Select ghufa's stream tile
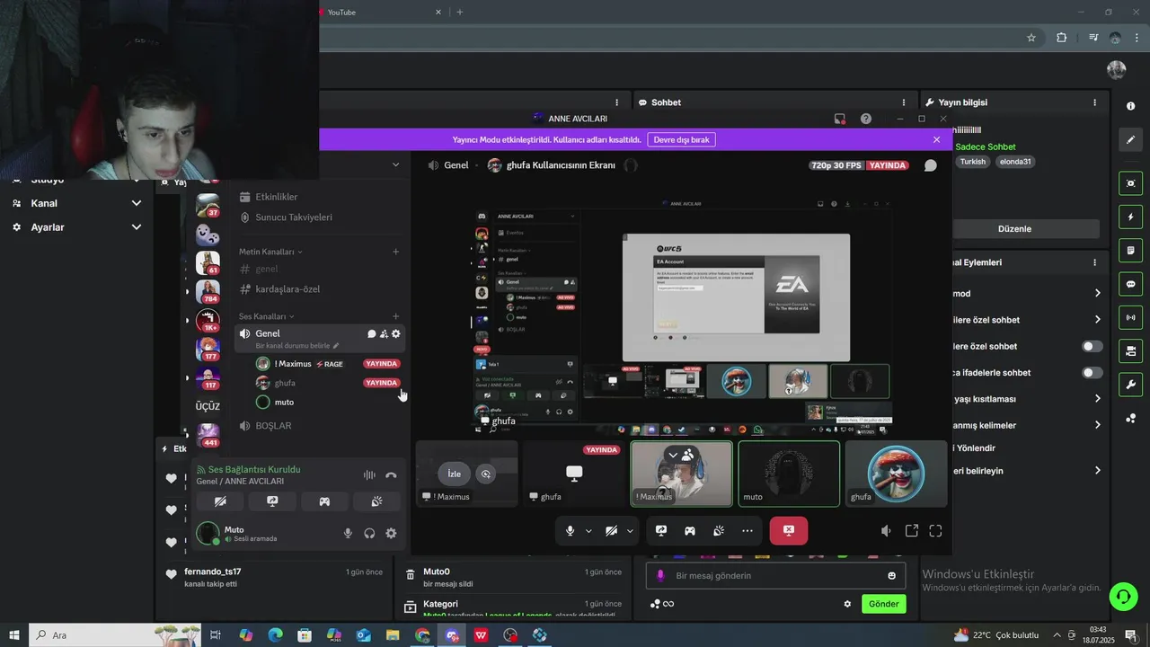 point(574,474)
